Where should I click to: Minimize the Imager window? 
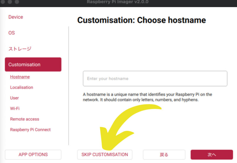[x=10, y=2]
